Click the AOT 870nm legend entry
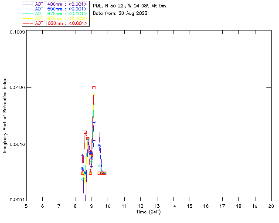 55,18
